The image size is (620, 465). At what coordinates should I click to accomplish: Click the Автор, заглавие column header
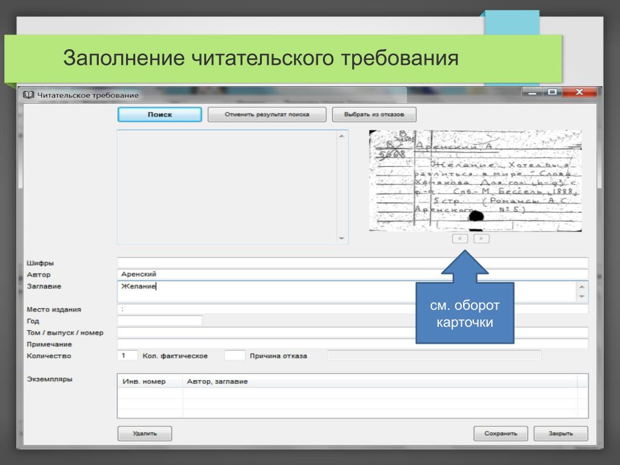point(379,381)
